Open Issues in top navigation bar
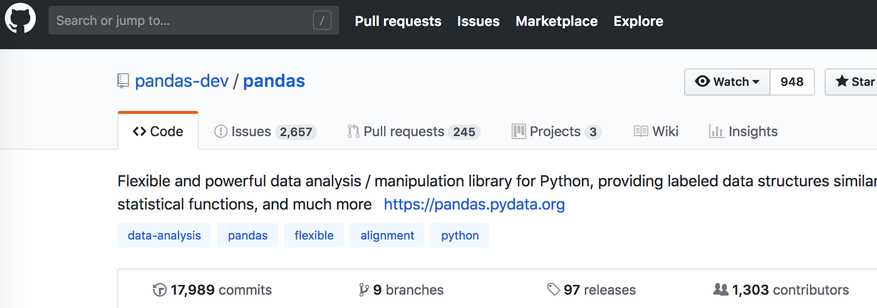 tap(479, 21)
